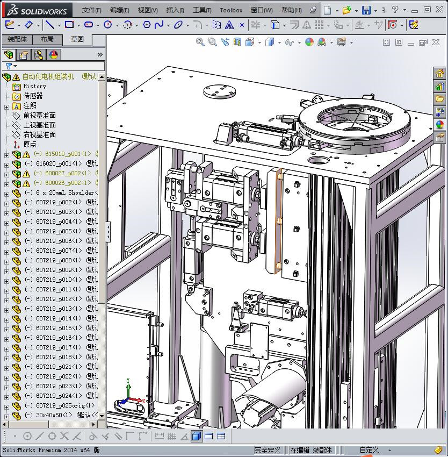Open the Save file icon

(366, 10)
